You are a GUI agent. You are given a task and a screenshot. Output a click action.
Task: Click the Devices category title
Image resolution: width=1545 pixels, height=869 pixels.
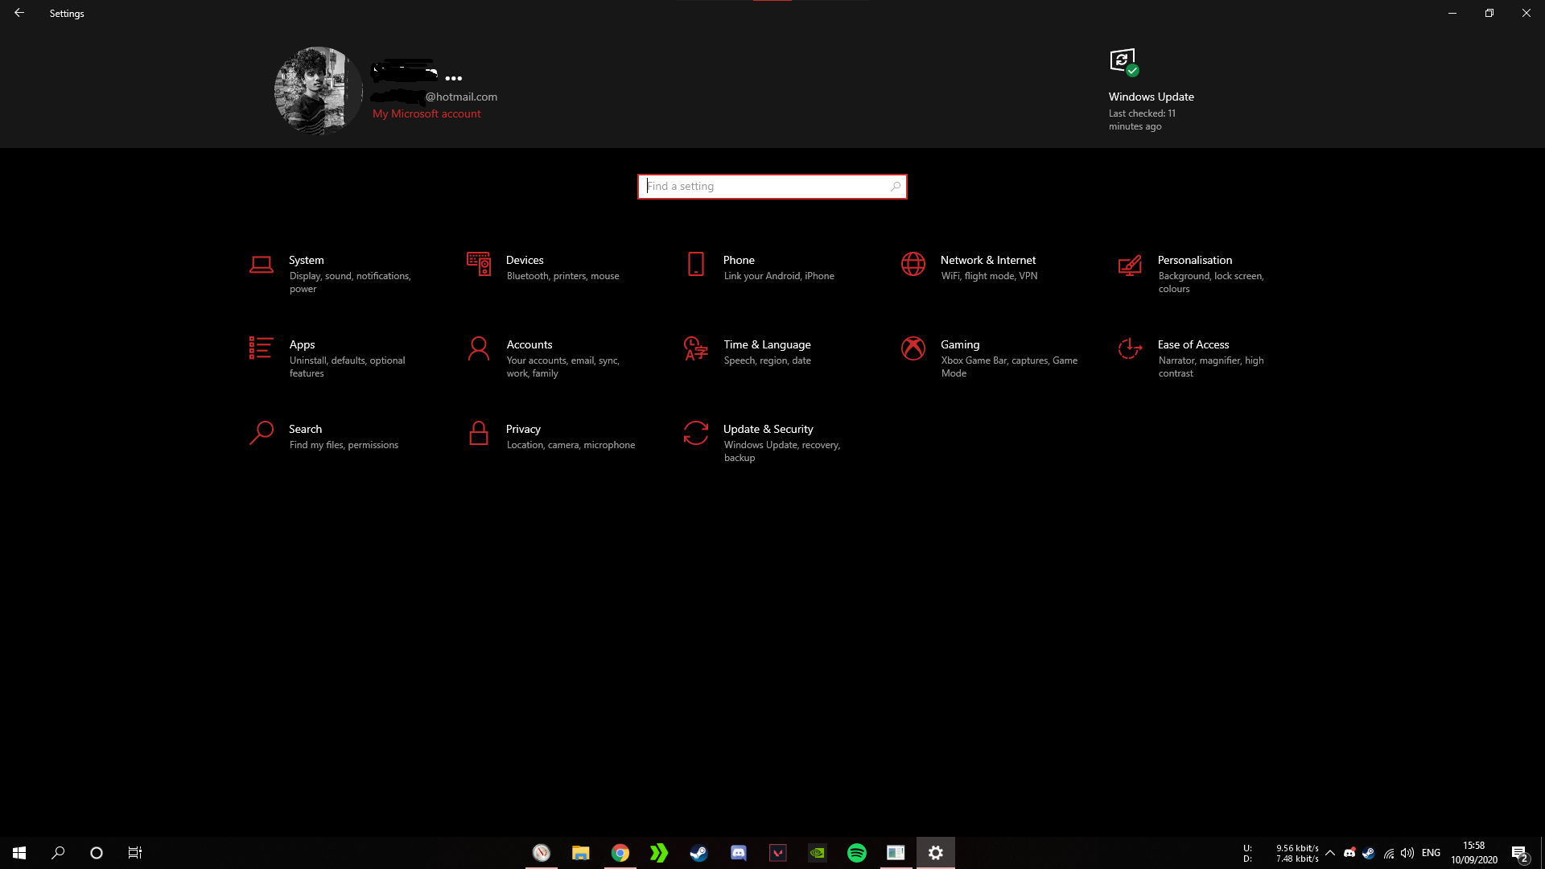coord(525,260)
